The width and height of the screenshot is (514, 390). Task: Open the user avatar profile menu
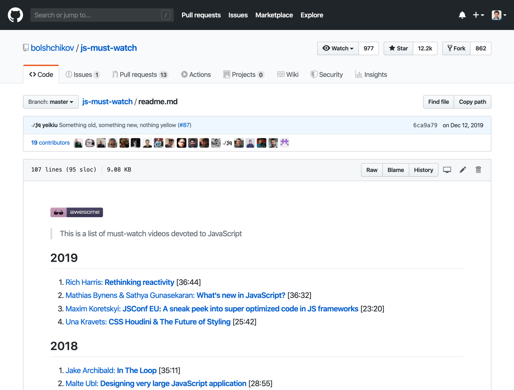pos(499,15)
